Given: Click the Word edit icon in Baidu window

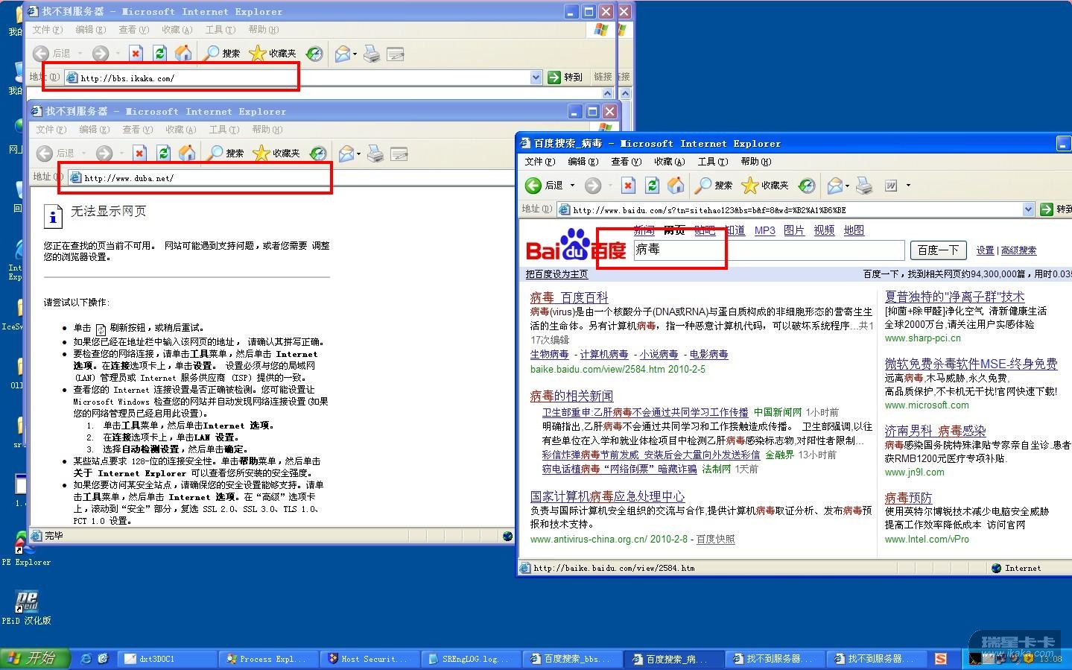Looking at the screenshot, I should pos(891,186).
